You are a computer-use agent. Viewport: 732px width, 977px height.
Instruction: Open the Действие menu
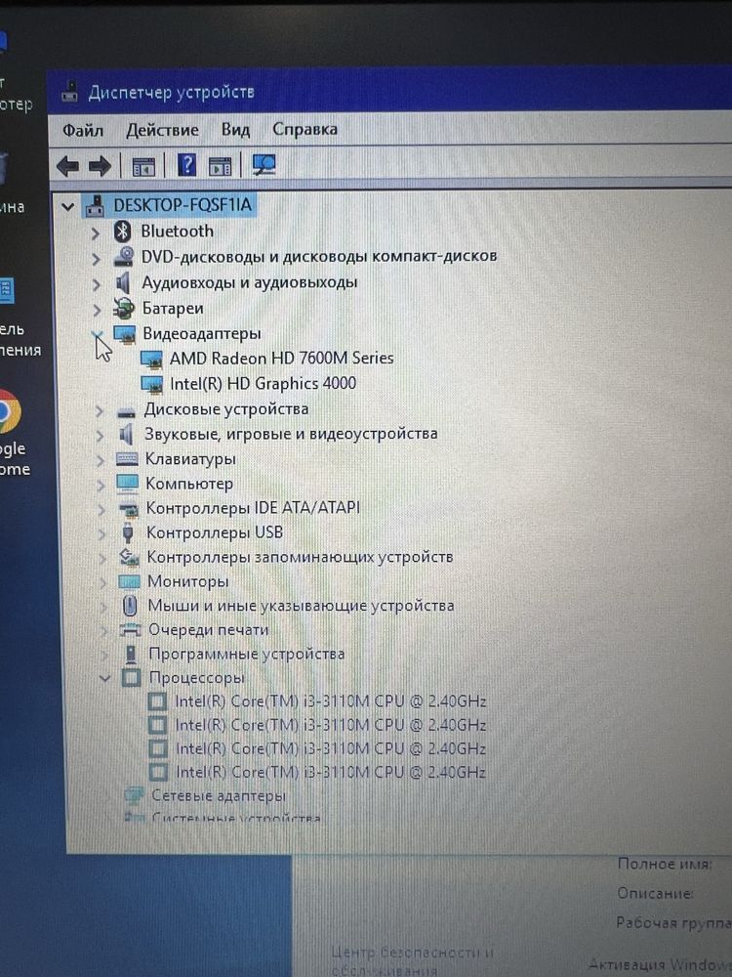pos(162,130)
